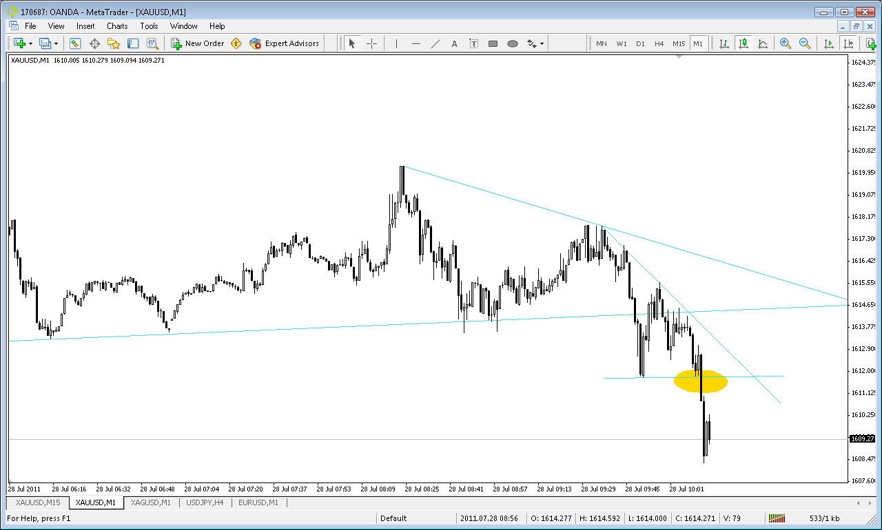Expand the new chart dropdown arrow

[30, 43]
